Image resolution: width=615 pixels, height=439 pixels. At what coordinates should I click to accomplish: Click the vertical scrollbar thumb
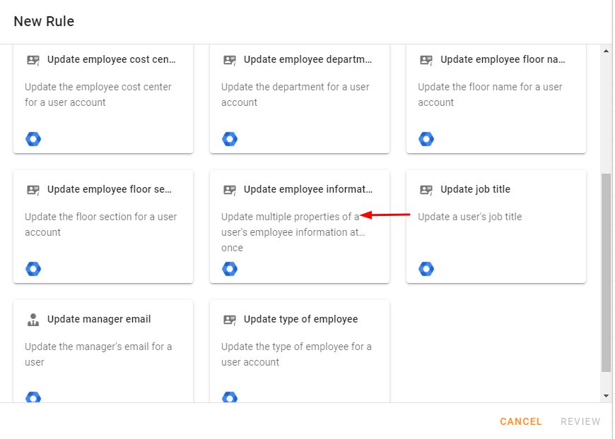point(606,272)
